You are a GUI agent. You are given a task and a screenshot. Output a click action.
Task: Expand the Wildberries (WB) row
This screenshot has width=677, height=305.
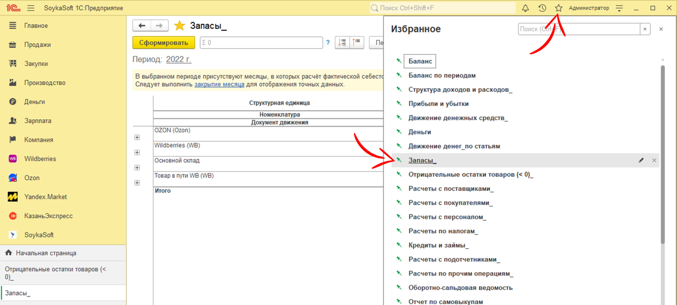137,152
